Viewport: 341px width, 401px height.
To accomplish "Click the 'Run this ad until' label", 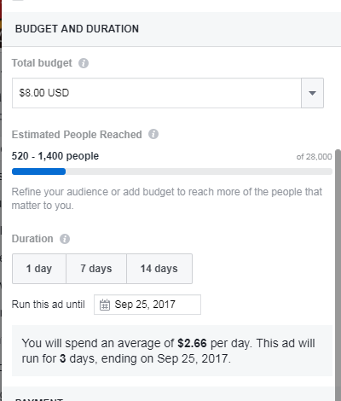I will coord(49,305).
